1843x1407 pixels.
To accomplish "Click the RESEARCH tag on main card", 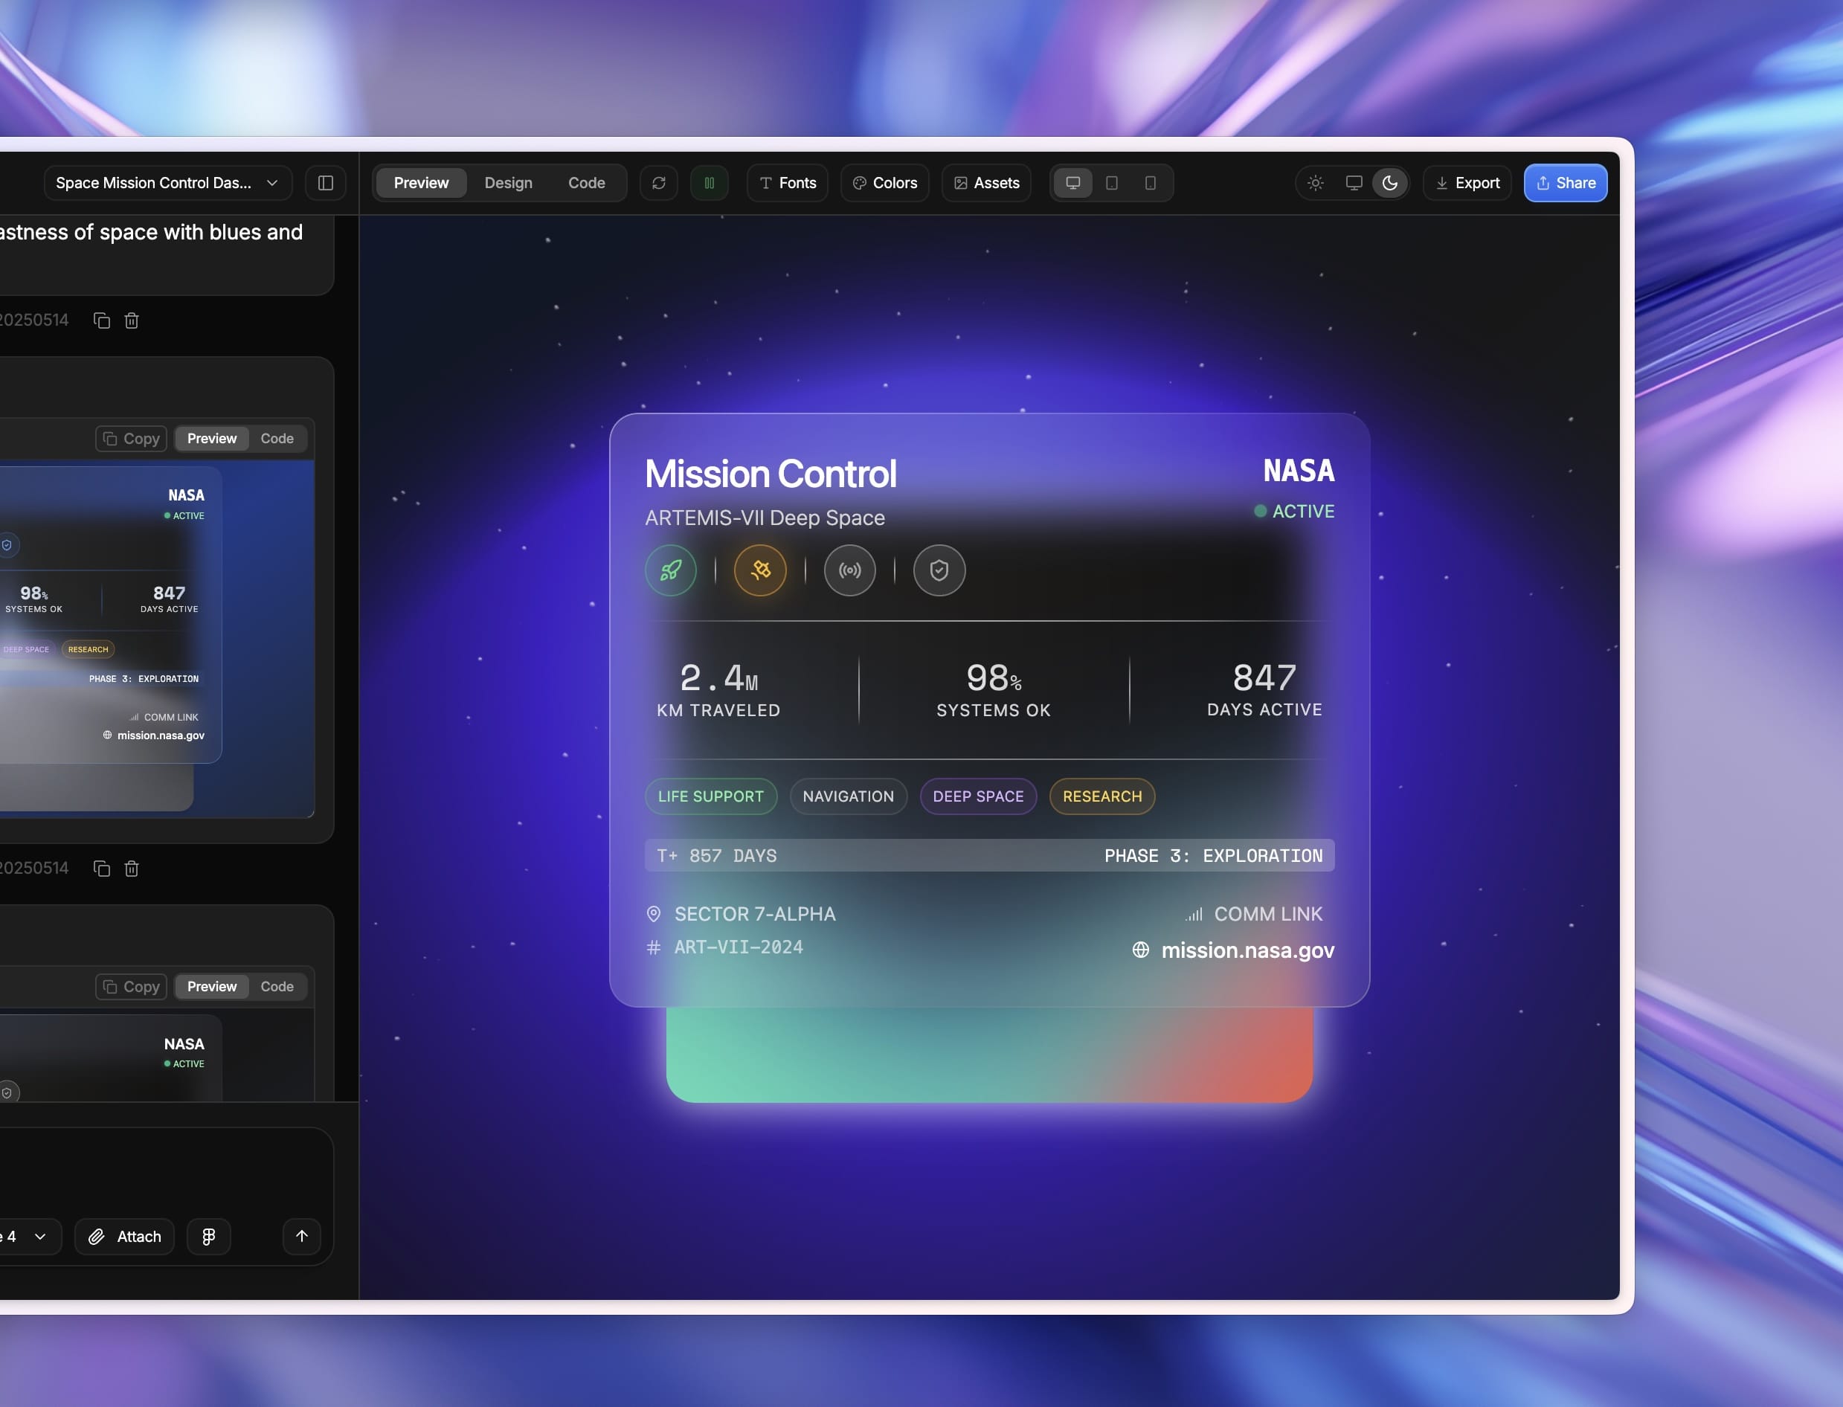I will (1102, 796).
